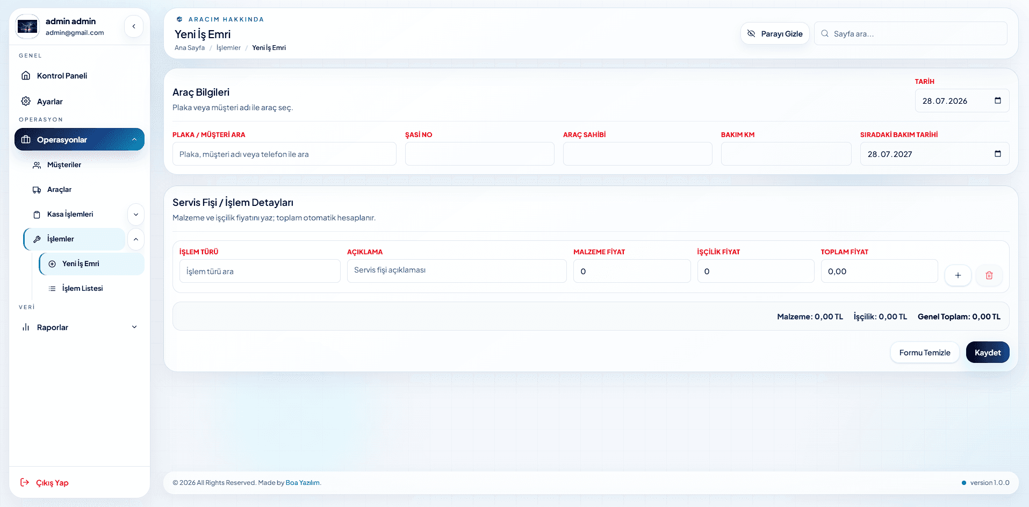Click the red trash delete row icon
Screen dimensions: 1029x507
tap(989, 275)
